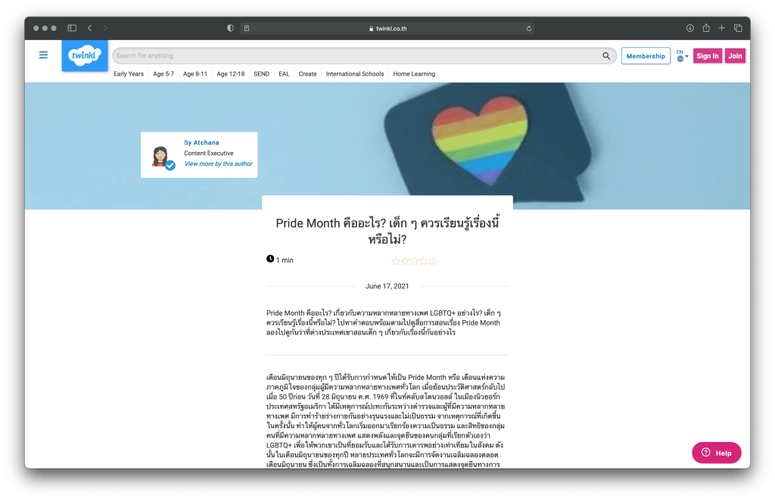Open the Age 8-11 menu

tap(195, 74)
